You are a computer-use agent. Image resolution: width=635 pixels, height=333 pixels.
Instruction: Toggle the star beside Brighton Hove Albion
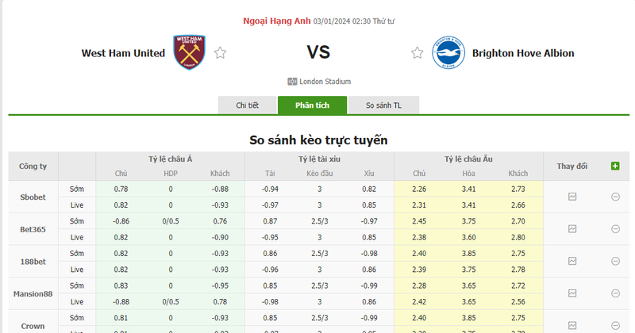tap(418, 53)
